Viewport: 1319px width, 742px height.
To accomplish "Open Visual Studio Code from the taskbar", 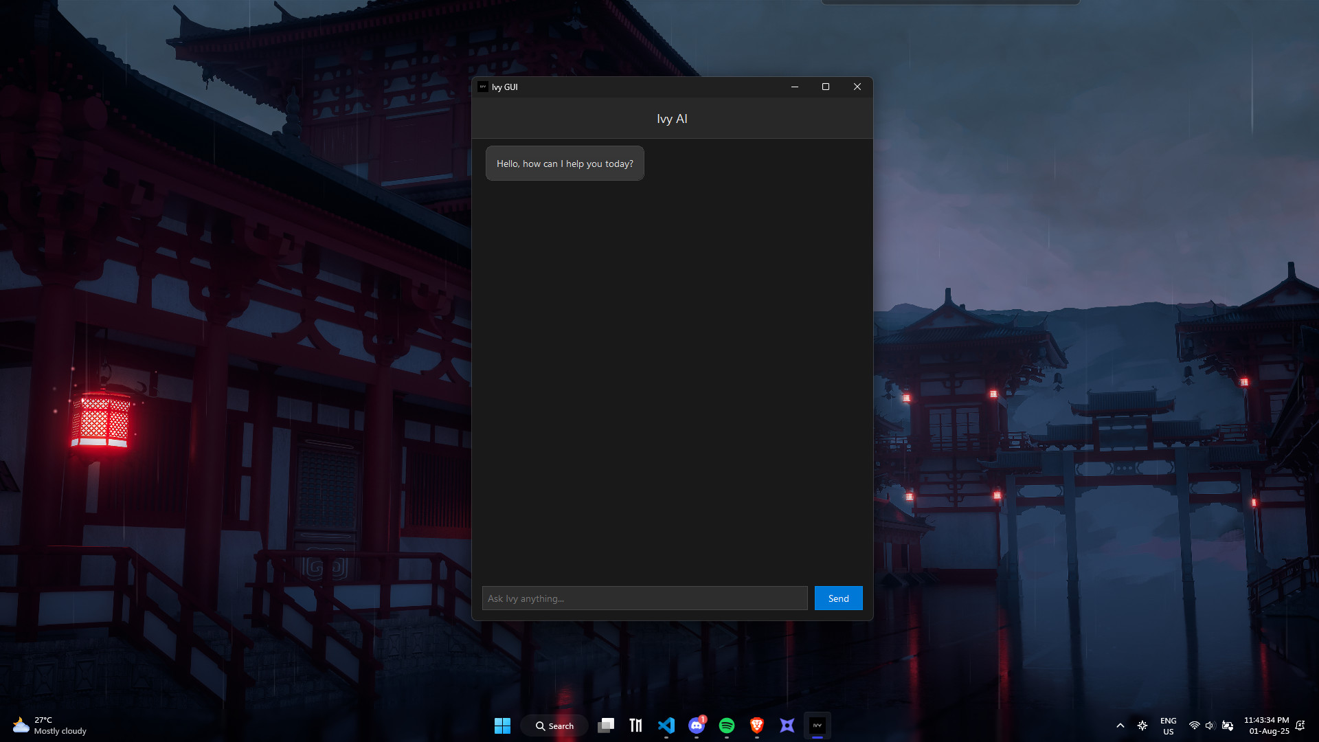I will click(666, 725).
